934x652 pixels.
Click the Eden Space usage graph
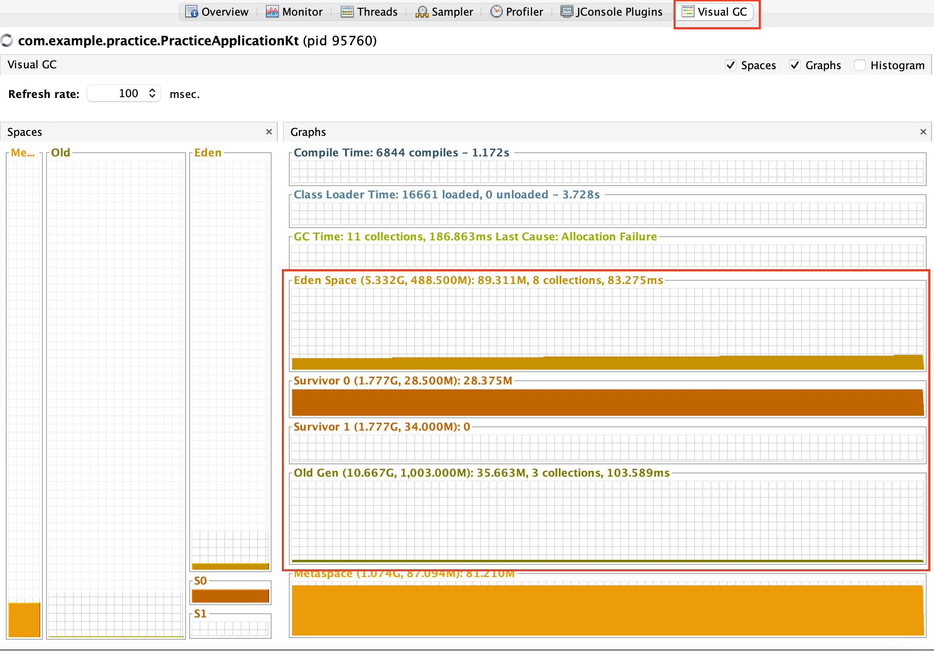(x=607, y=328)
